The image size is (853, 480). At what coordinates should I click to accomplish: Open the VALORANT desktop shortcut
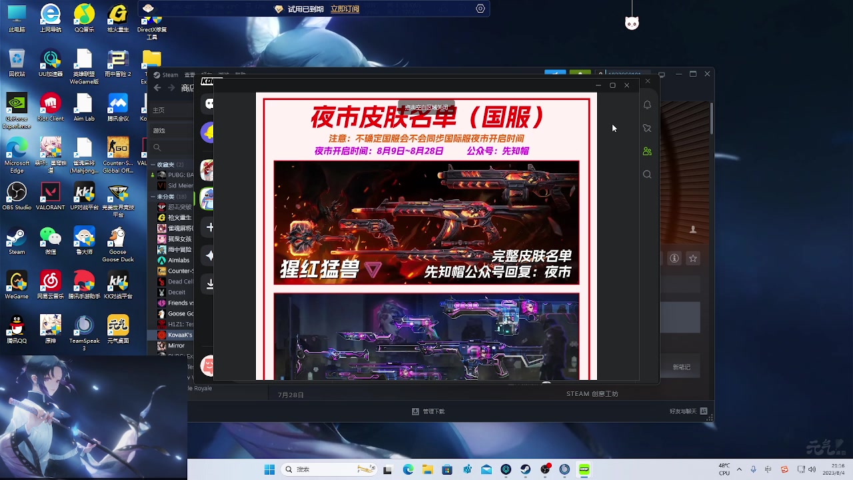coord(51,196)
